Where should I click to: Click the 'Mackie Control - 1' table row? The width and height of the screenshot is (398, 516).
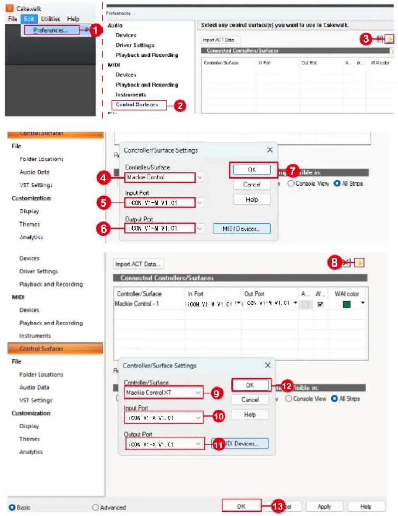(240, 304)
